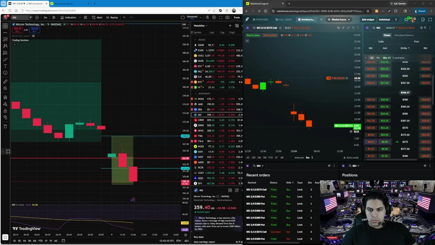The height and width of the screenshot is (245, 435).
Task: Select the NVDA row in TradingView watchlist
Action: click(217, 99)
